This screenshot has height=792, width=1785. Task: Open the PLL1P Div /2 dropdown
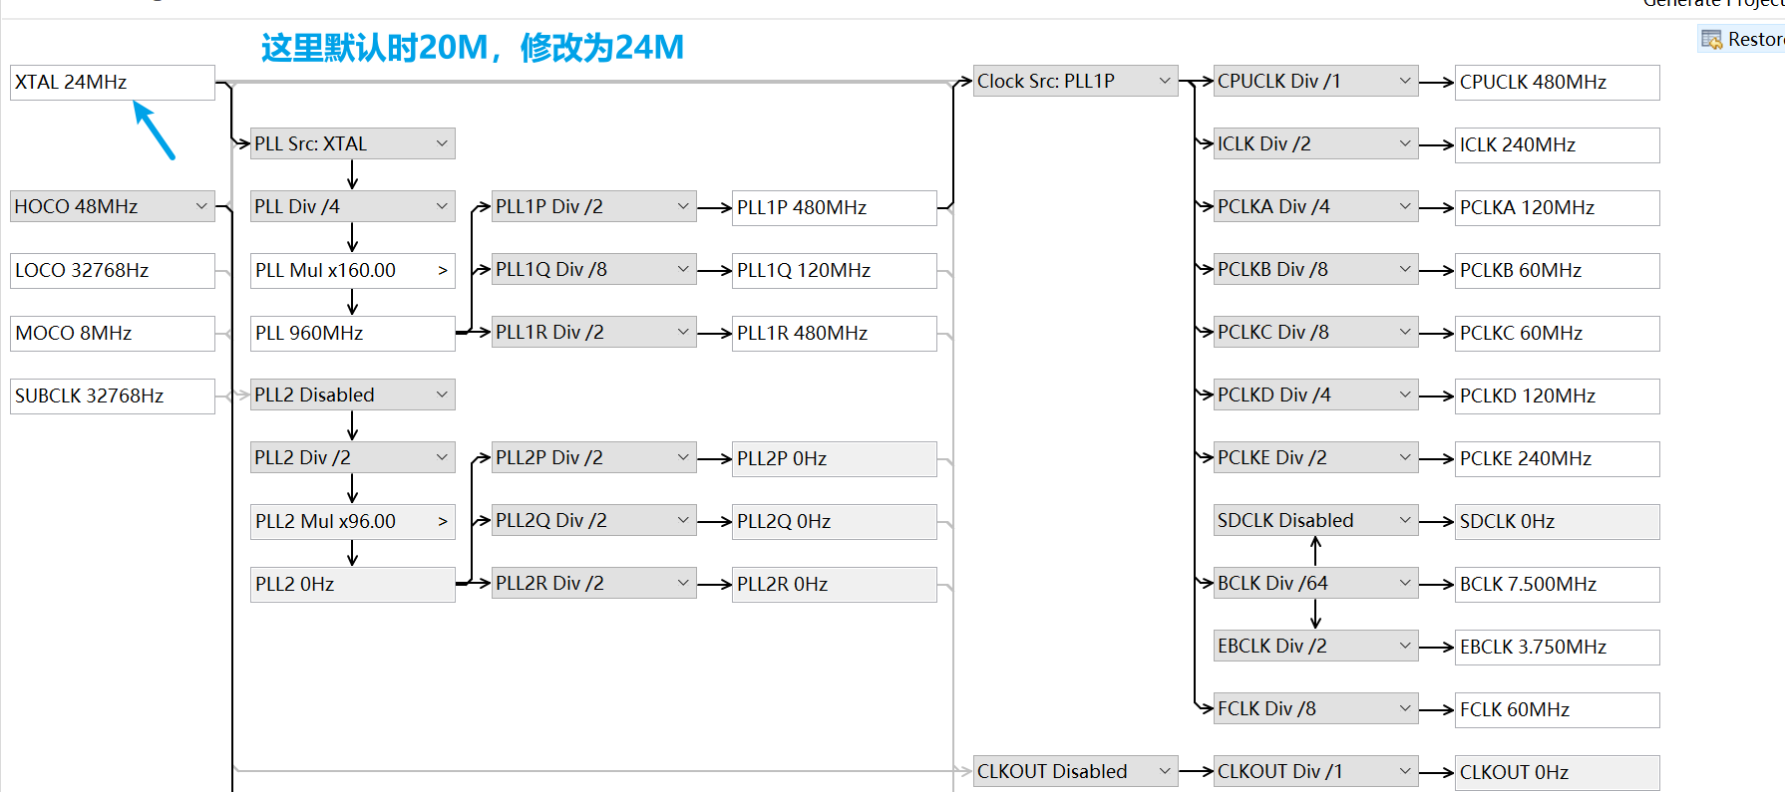[594, 206]
